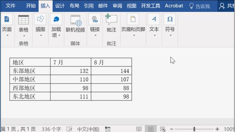Select the 插入 Insert tab
Viewport: 235px width, 132px height.
pos(45,6)
